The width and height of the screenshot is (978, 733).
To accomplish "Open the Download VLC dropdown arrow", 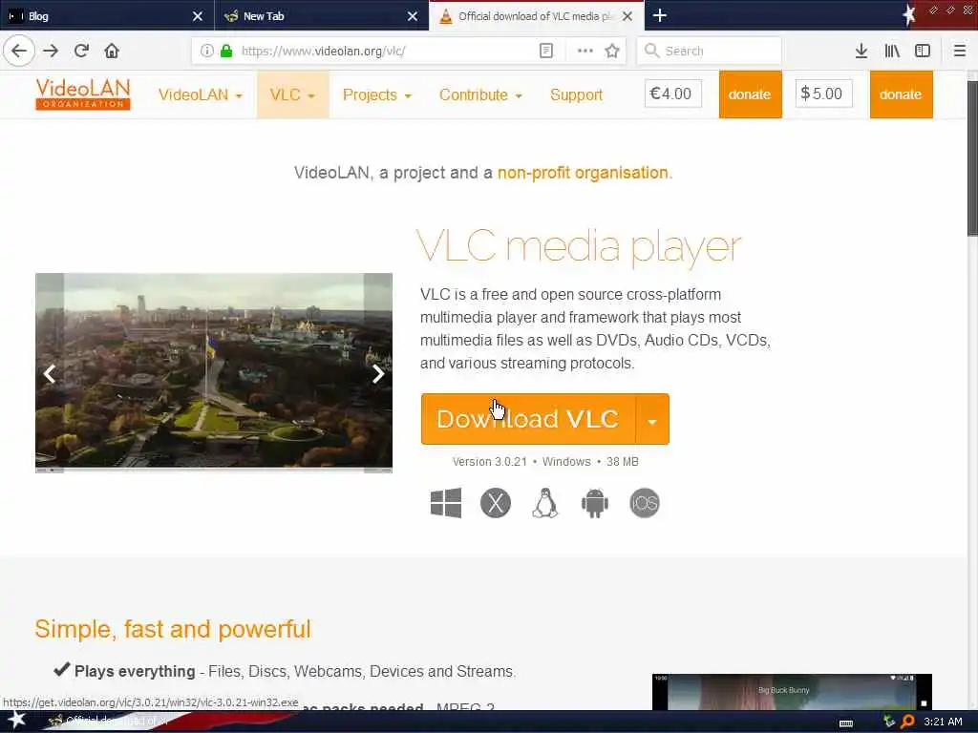I will [x=652, y=420].
